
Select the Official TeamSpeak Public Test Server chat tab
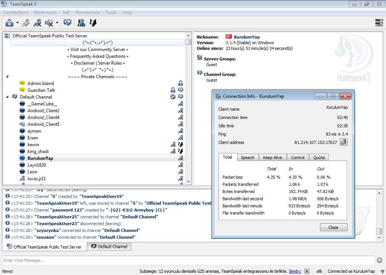tap(44, 247)
